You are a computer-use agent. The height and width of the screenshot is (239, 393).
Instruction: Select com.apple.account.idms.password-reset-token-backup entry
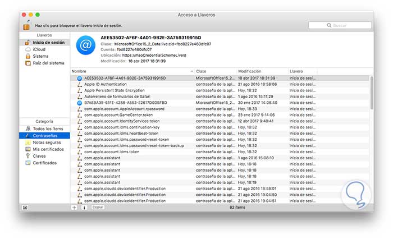click(220, 145)
